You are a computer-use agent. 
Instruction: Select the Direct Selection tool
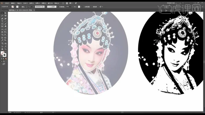point(5,13)
